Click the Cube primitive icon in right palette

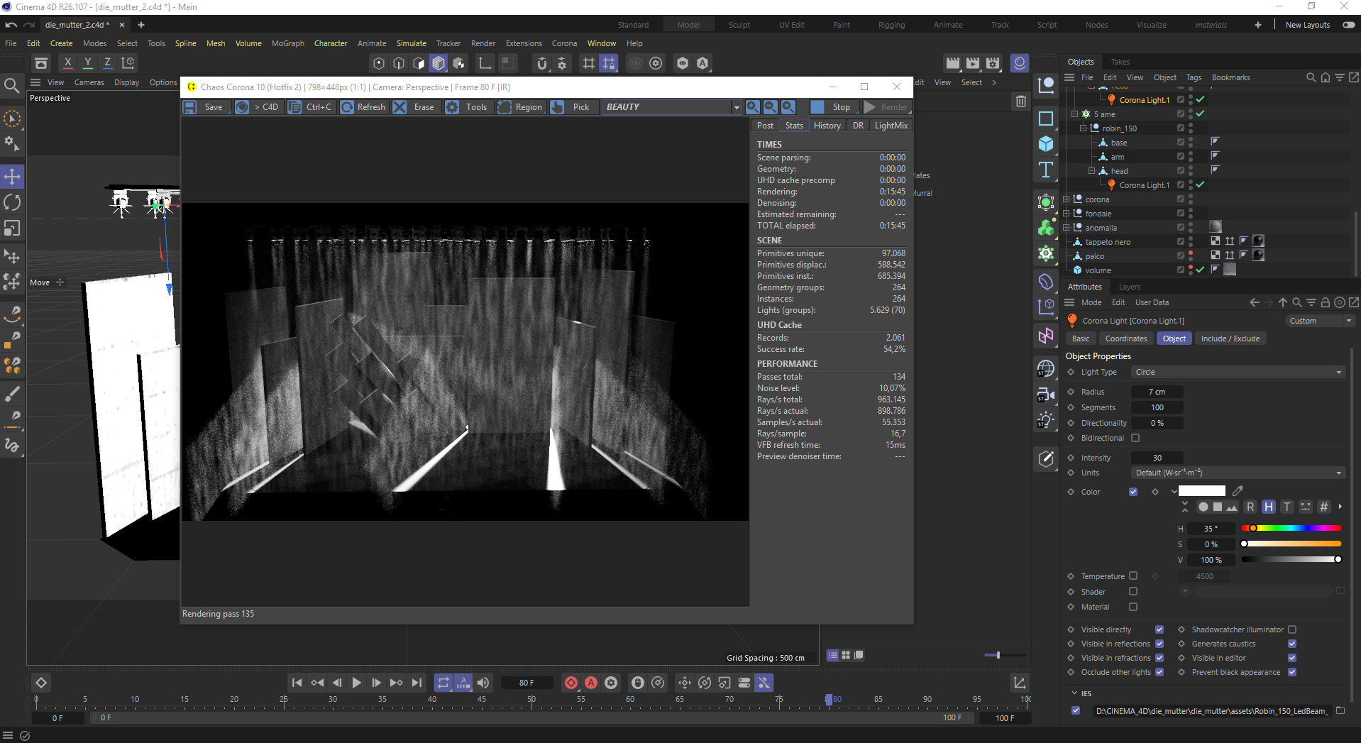[1046, 143]
